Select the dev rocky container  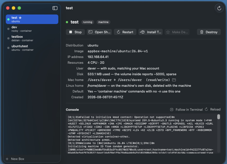pyautogui.click(x=32, y=29)
